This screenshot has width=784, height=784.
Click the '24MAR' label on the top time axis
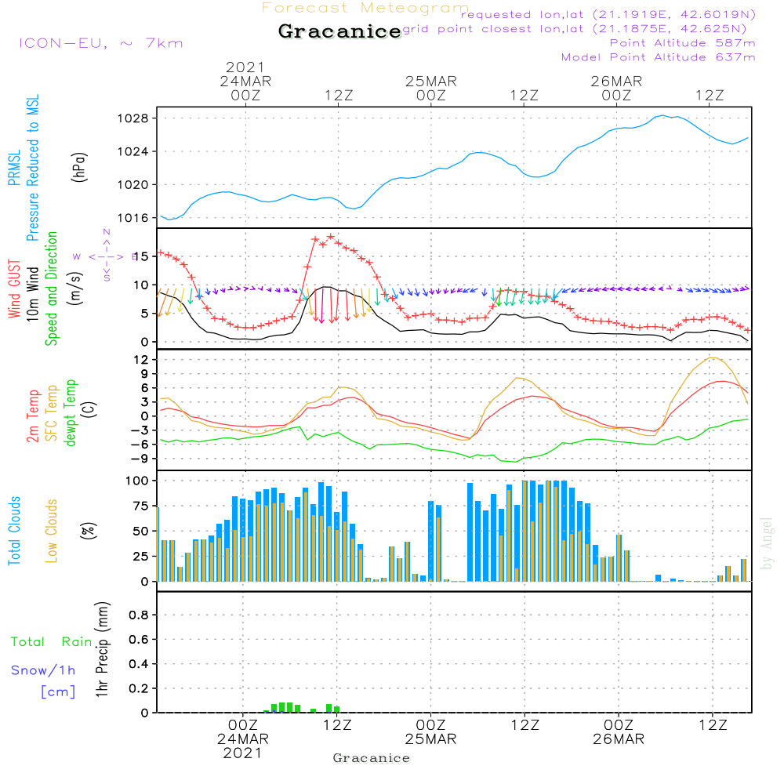click(245, 82)
